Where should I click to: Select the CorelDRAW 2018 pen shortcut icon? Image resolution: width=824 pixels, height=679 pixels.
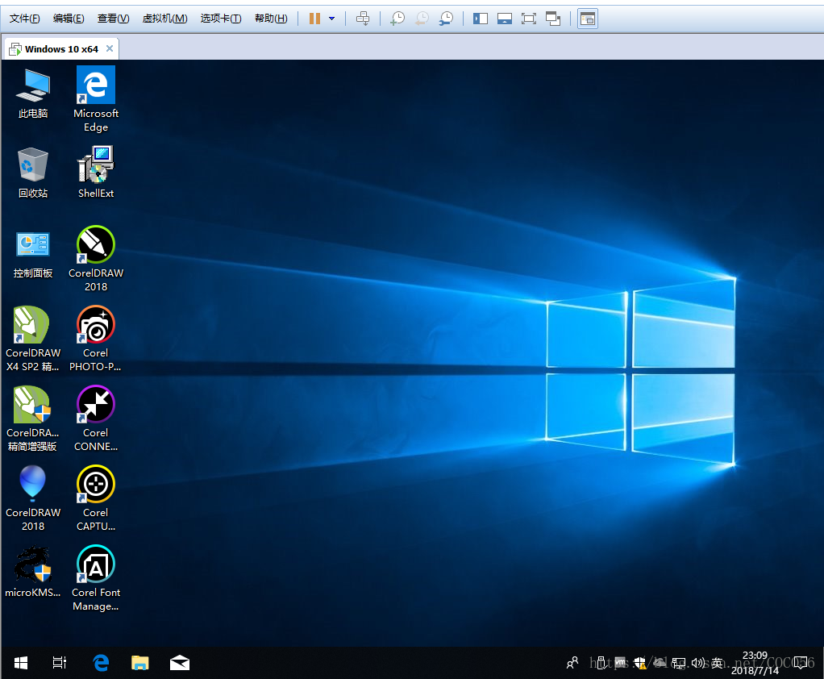click(96, 259)
